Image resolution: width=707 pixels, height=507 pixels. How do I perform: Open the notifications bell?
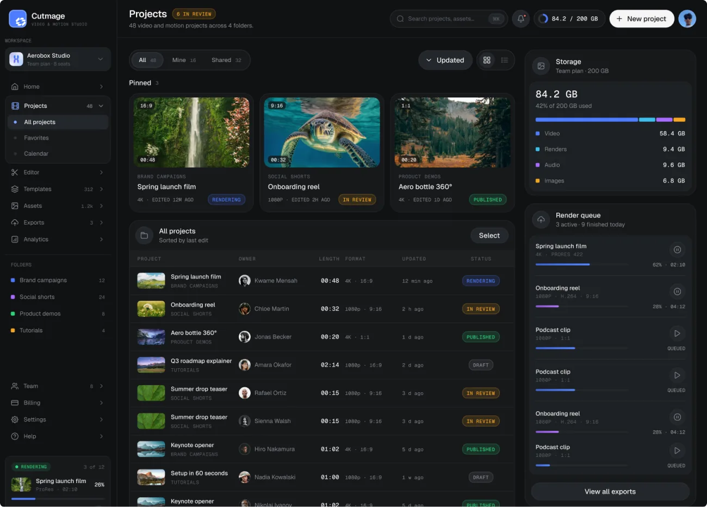[x=520, y=18]
